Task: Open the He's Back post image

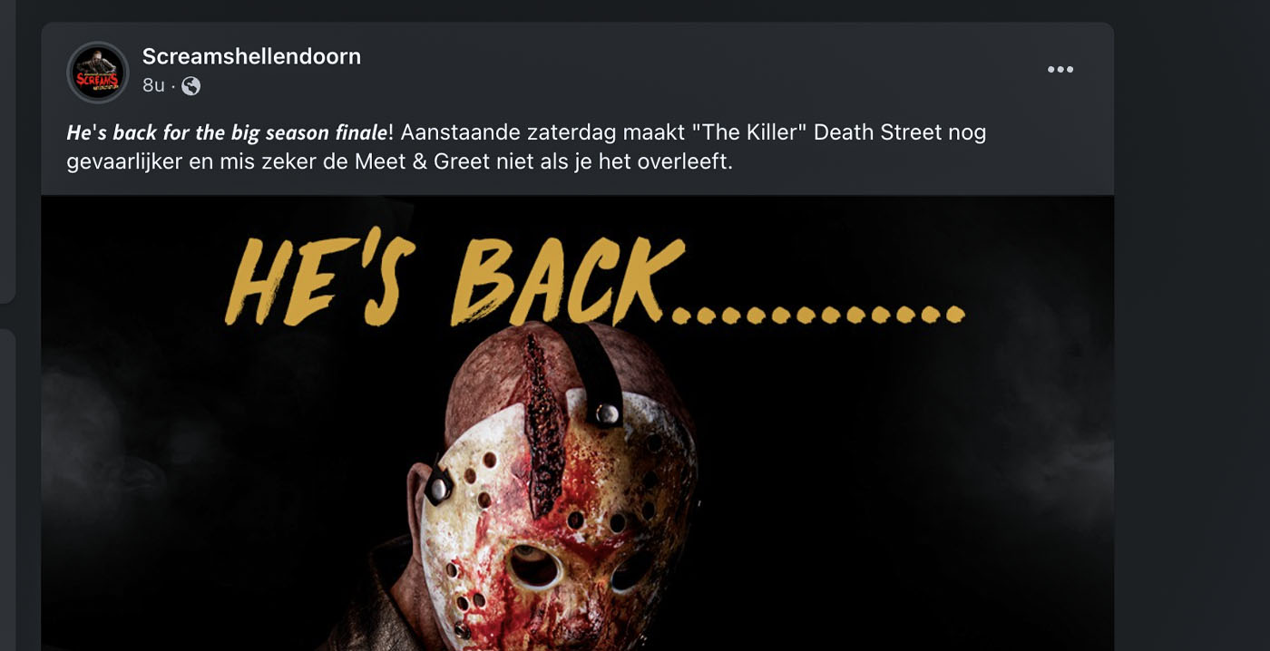Action: click(577, 423)
